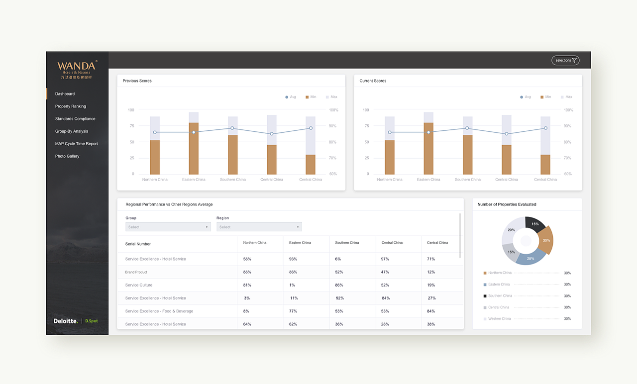Toggle Max legend in Previous Scores chart

331,97
